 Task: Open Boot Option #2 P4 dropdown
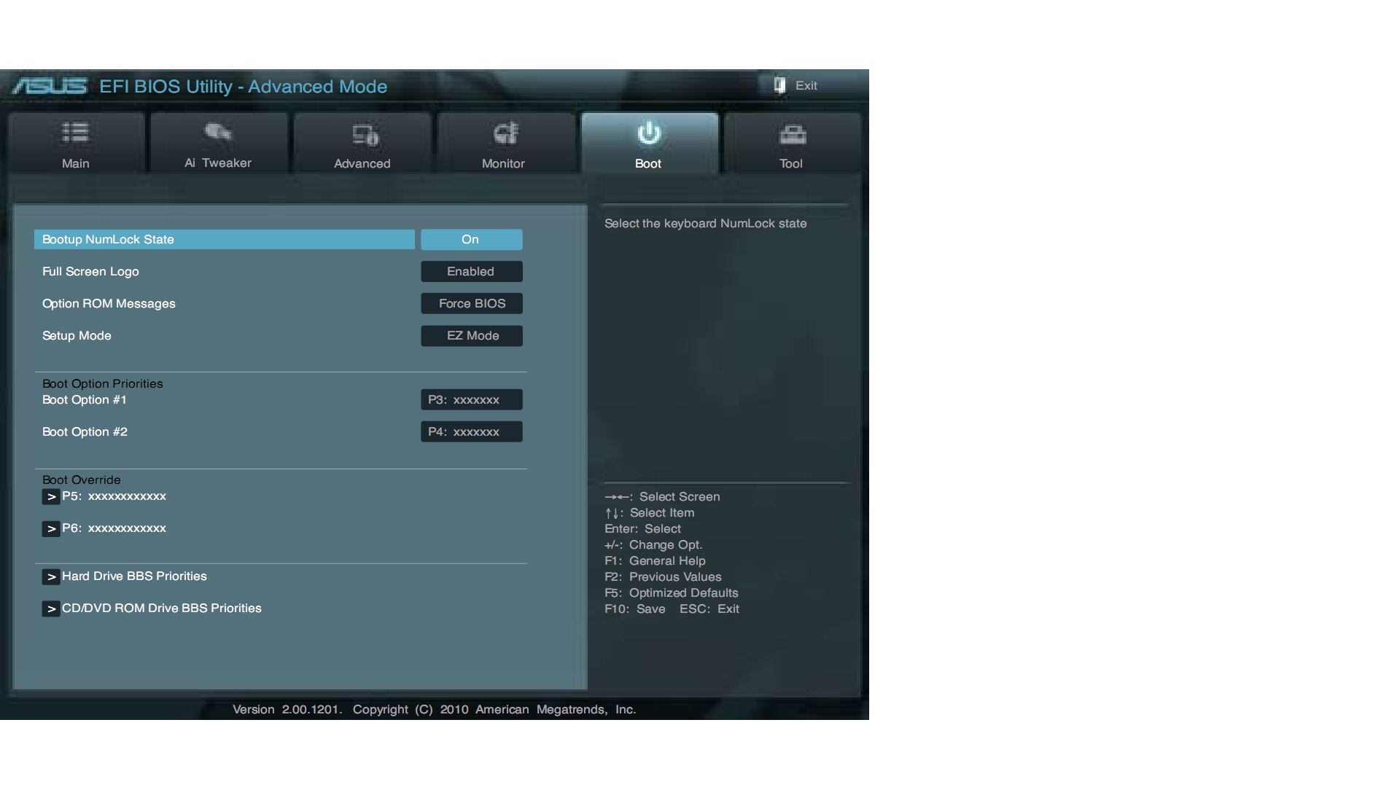[x=471, y=432]
